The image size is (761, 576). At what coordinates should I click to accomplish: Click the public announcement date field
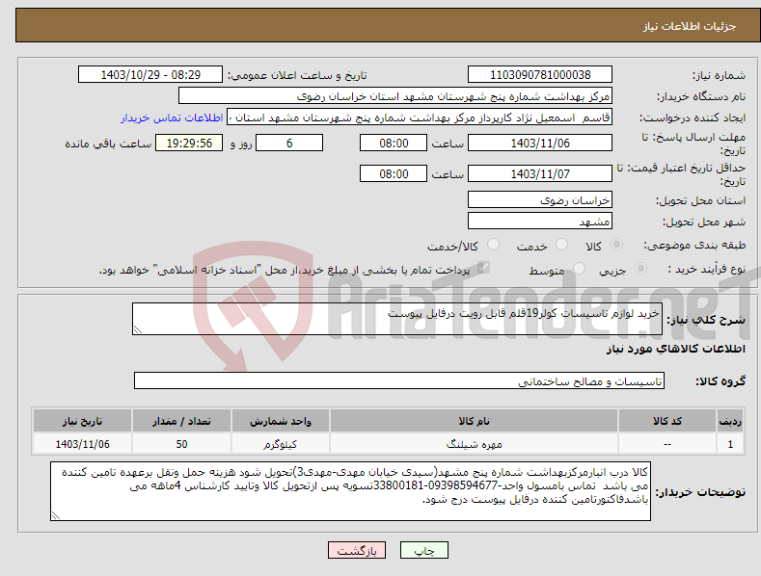[x=150, y=75]
